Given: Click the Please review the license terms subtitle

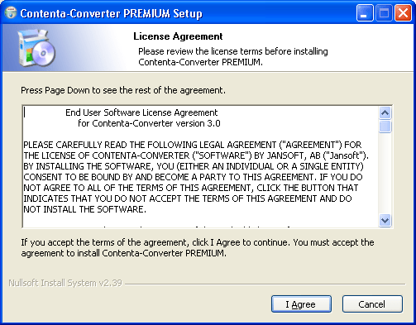Looking at the screenshot, I should pos(233,57).
